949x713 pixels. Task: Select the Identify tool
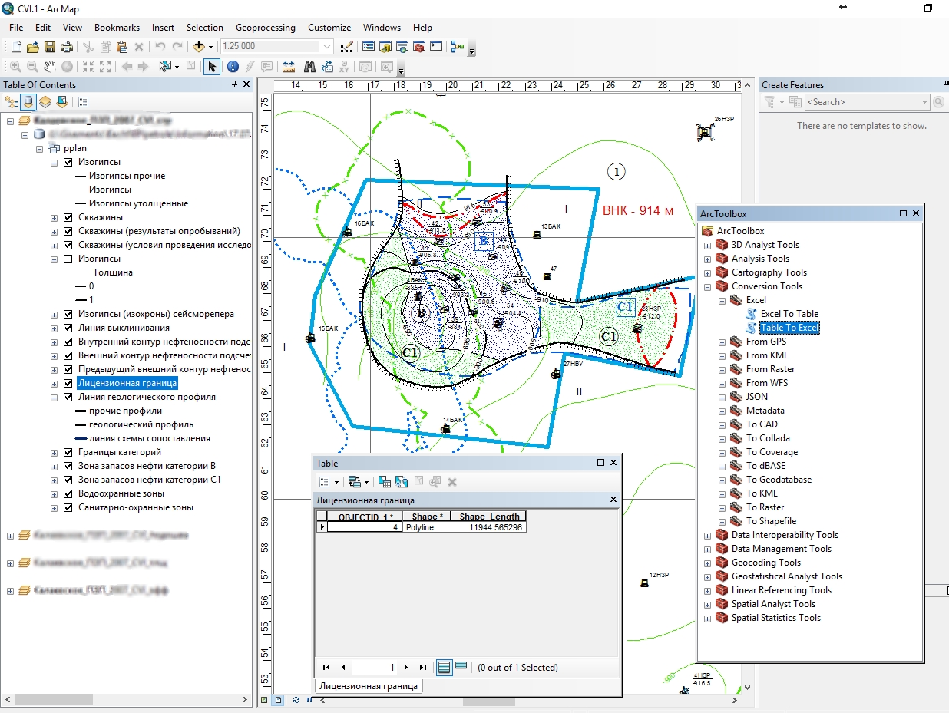tap(233, 66)
